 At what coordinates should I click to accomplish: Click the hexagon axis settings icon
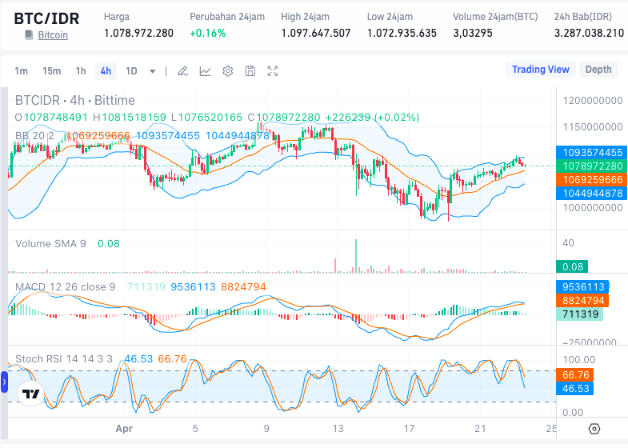click(594, 429)
